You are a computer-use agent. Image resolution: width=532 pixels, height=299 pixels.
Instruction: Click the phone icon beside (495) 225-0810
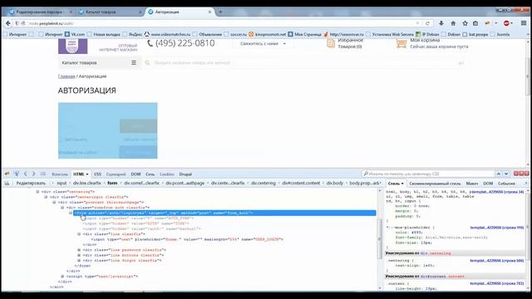click(150, 43)
